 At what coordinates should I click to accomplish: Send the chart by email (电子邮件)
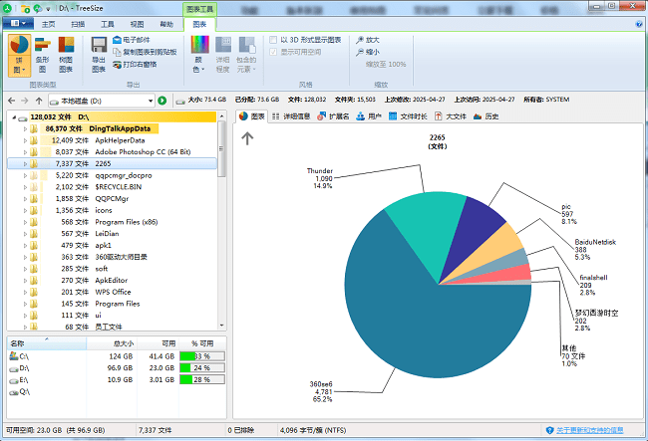135,40
